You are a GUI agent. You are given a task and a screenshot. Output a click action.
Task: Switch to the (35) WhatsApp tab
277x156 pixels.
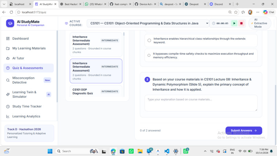(96, 4)
